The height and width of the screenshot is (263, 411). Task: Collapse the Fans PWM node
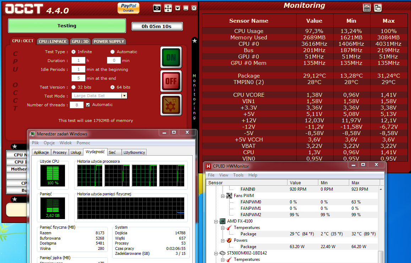[223, 196]
